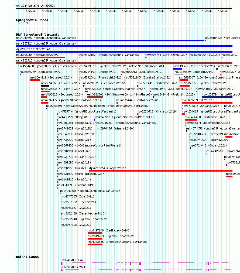Click the red bar under nsv6506058

point(40,57)
